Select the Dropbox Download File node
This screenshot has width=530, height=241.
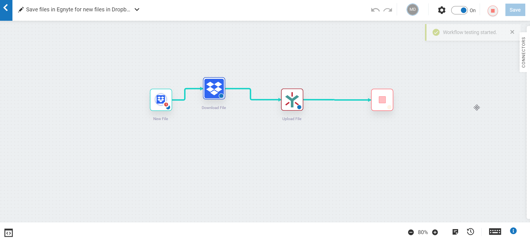pyautogui.click(x=214, y=89)
